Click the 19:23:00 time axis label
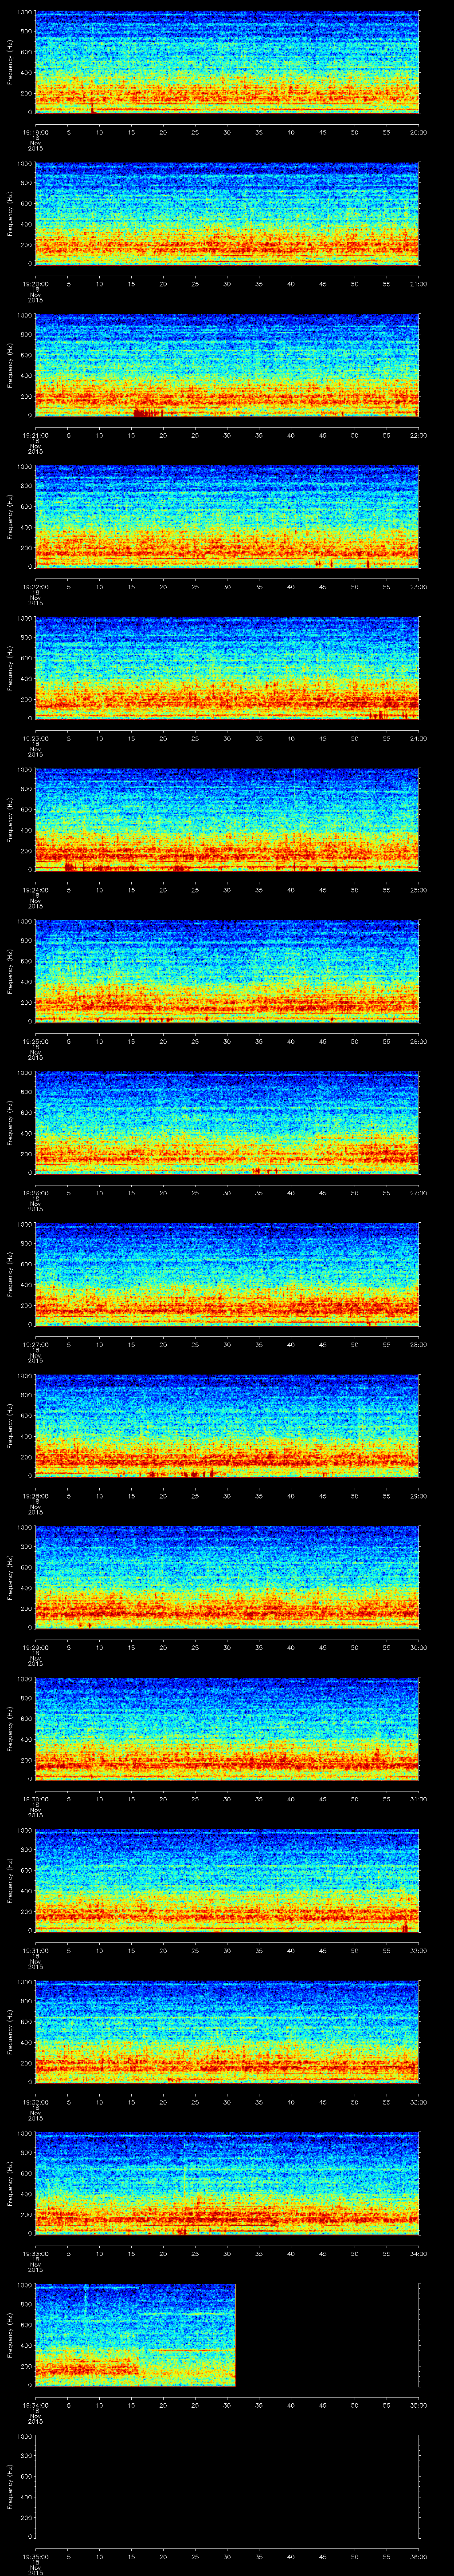This screenshot has width=454, height=2576. 35,738
